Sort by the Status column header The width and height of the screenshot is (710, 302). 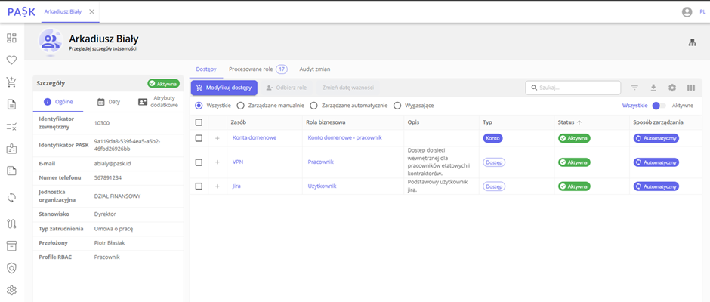(x=566, y=122)
